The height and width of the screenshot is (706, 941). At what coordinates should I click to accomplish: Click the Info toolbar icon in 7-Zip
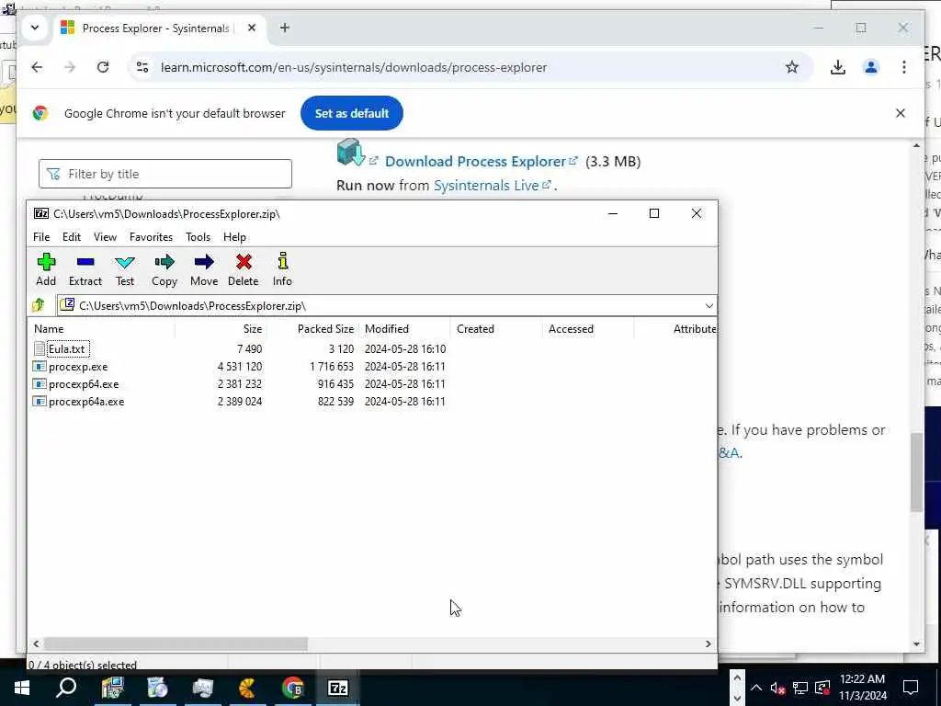click(x=282, y=269)
